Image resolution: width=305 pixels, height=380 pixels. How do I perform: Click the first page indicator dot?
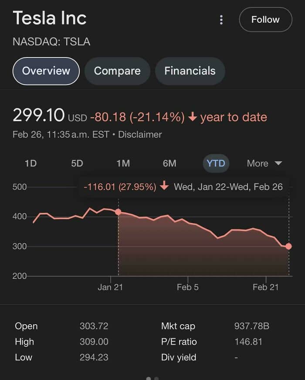(149, 378)
